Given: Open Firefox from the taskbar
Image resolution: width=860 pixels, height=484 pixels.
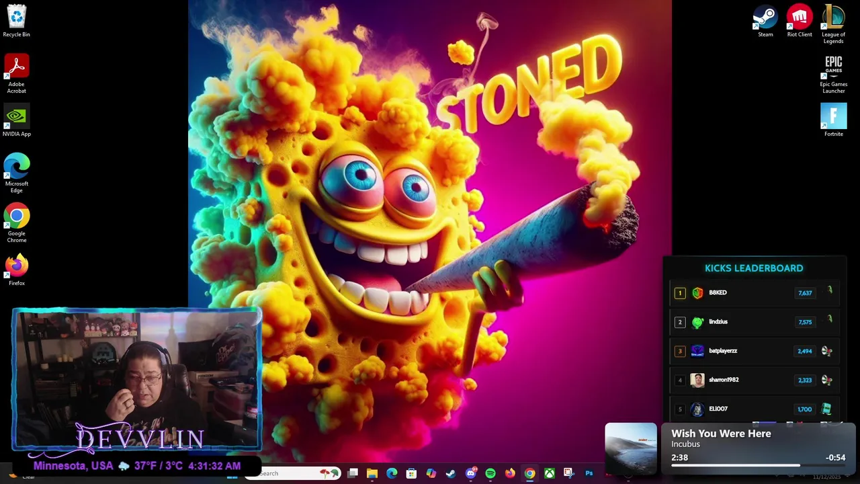Looking at the screenshot, I should pyautogui.click(x=510, y=473).
